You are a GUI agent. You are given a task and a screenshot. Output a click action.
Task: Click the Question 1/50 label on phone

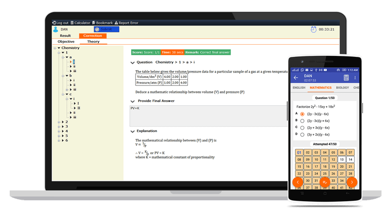coord(325,98)
